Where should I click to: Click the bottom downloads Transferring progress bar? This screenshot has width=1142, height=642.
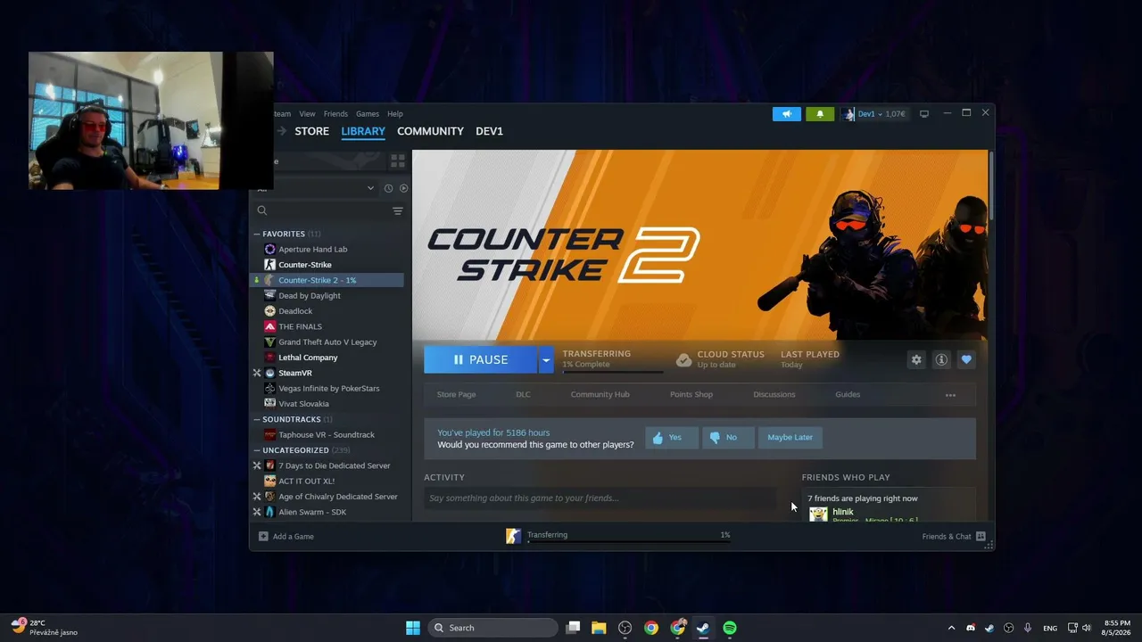point(629,541)
